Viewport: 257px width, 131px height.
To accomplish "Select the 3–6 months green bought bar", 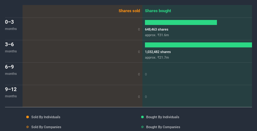I will coord(198,45).
